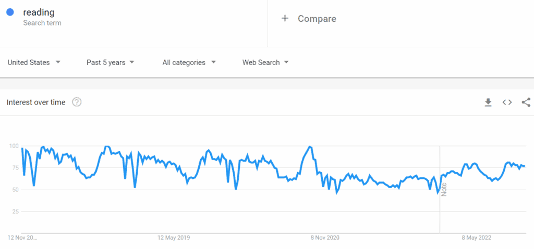Download the Interest over time data
534x249 pixels.
[488, 102]
